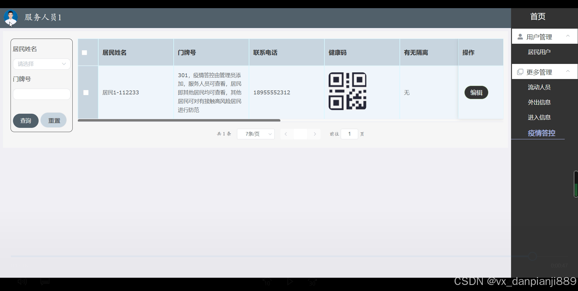Click the table horizontal scrollbar
This screenshot has width=578, height=291.
[x=179, y=120]
